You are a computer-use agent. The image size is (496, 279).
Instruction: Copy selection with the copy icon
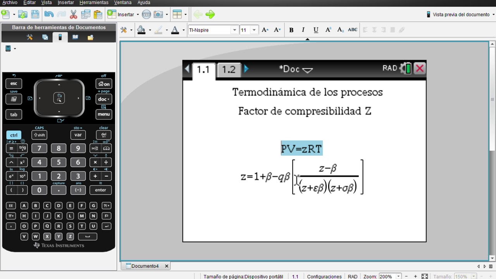coord(86,15)
